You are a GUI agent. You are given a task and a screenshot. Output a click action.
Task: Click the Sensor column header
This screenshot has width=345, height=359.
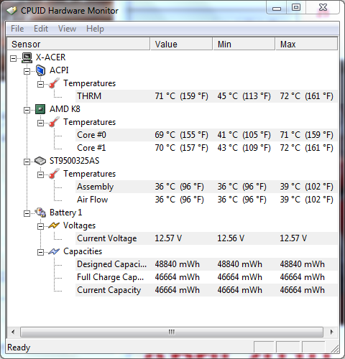point(78,44)
